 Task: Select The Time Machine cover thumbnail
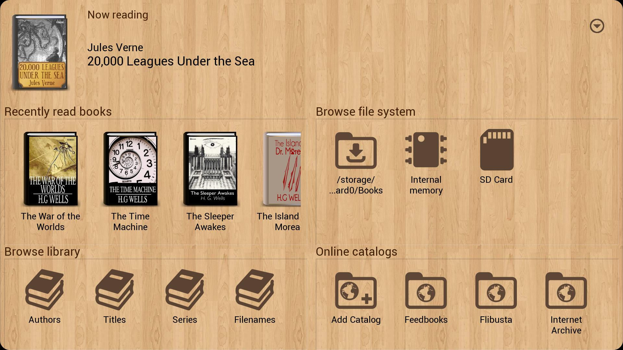[130, 168]
